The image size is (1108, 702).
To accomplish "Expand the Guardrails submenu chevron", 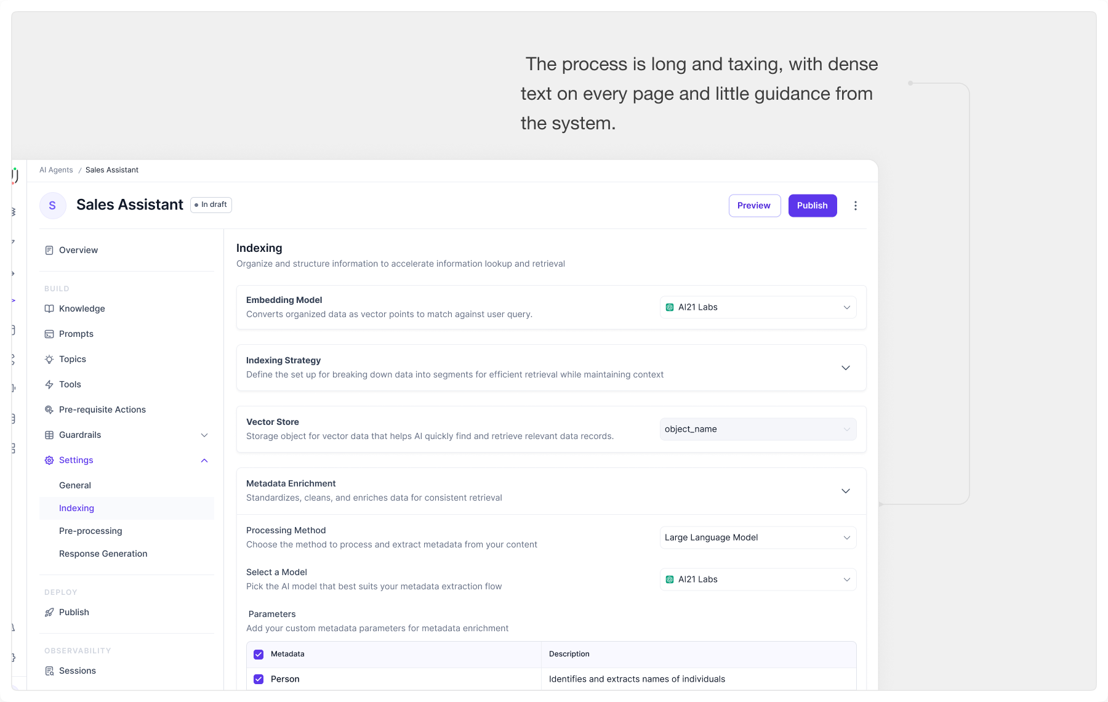I will point(204,435).
